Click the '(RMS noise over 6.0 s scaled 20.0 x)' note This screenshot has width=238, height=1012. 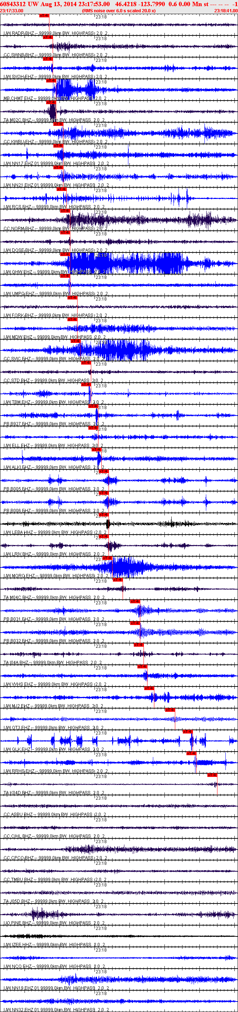[x=119, y=11]
